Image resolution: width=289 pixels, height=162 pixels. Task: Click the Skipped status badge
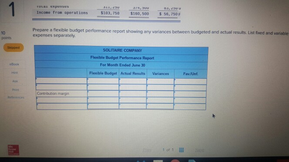pyautogui.click(x=13, y=48)
